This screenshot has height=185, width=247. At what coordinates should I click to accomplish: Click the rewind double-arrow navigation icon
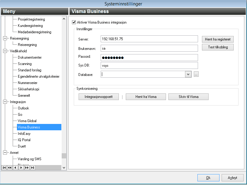click(x=10, y=167)
